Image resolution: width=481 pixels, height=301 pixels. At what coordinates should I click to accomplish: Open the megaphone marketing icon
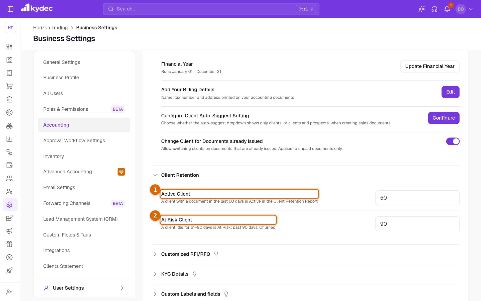click(x=9, y=231)
